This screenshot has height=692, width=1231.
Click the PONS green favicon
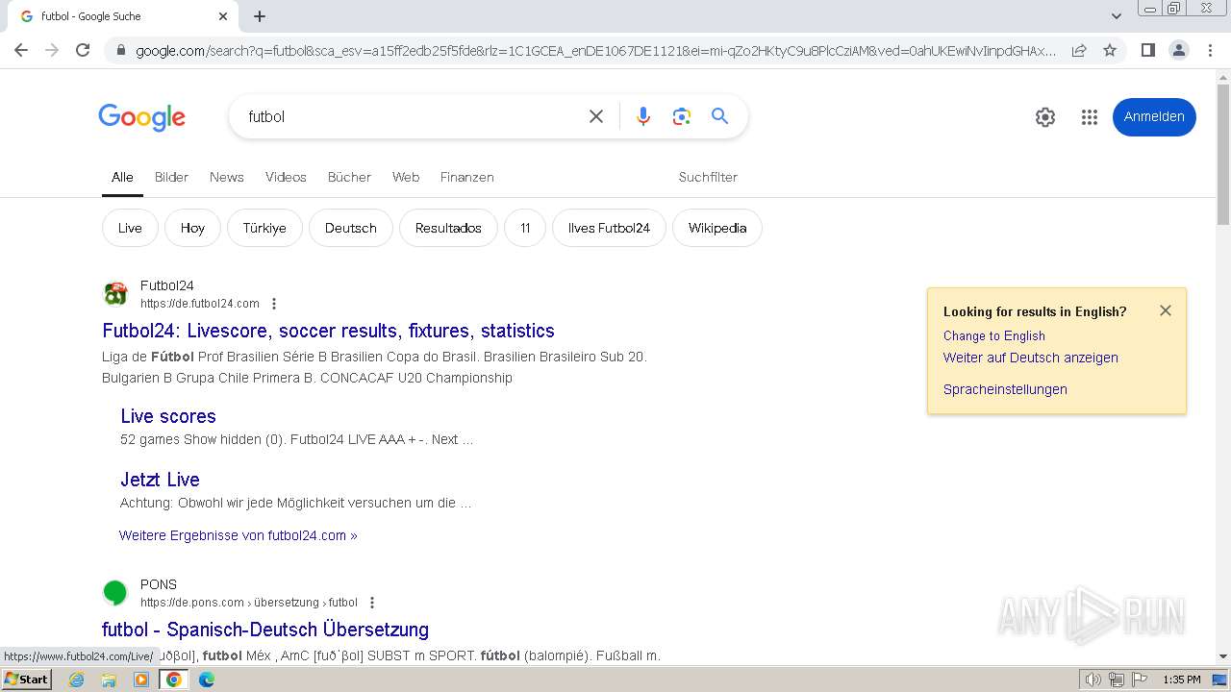115,593
